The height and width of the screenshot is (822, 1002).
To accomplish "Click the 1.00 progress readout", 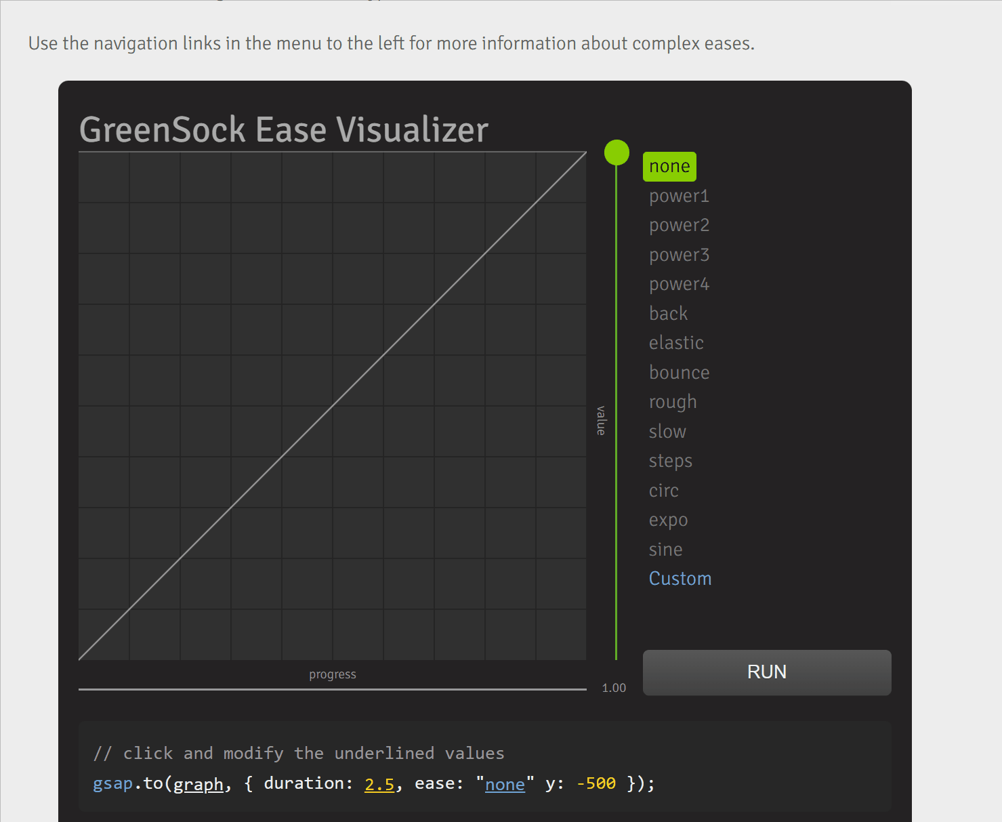I will [614, 688].
